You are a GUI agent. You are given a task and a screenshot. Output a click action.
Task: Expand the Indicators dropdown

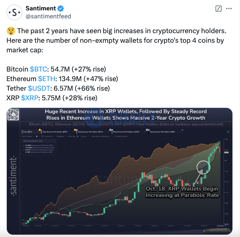coord(61,136)
